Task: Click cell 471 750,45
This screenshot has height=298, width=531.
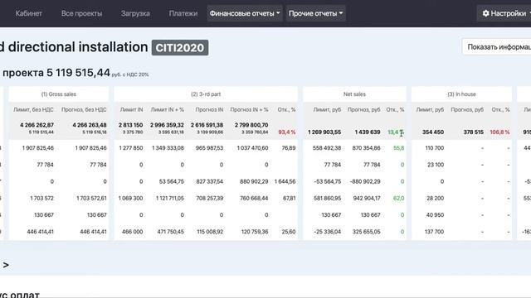Action: [x=171, y=232]
